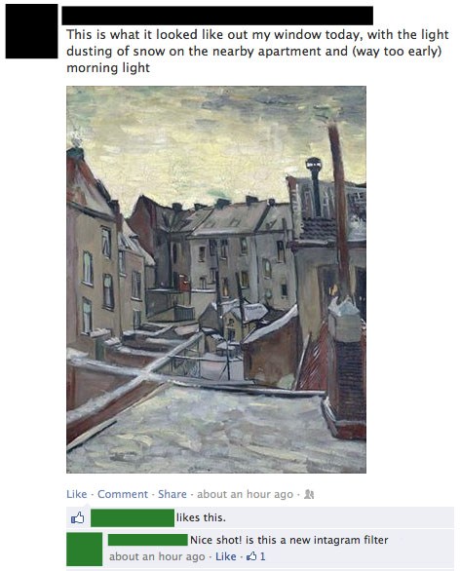The image size is (460, 571).
Task: Click the post caption about light dusting of snow
Action: [x=257, y=51]
